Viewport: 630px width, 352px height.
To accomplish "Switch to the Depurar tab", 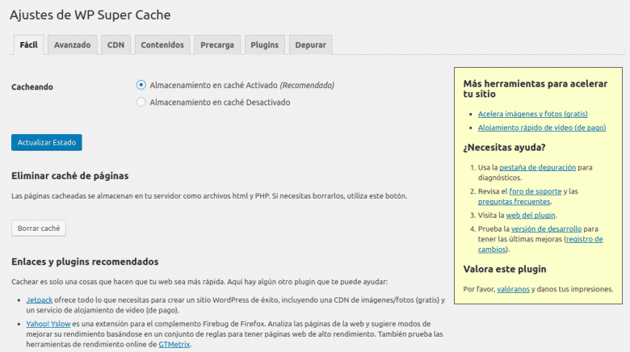I will pos(311,44).
